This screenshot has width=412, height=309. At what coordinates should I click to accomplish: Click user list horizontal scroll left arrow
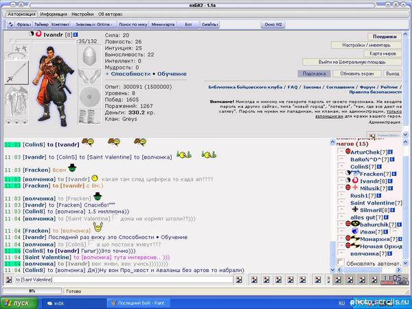(339, 270)
